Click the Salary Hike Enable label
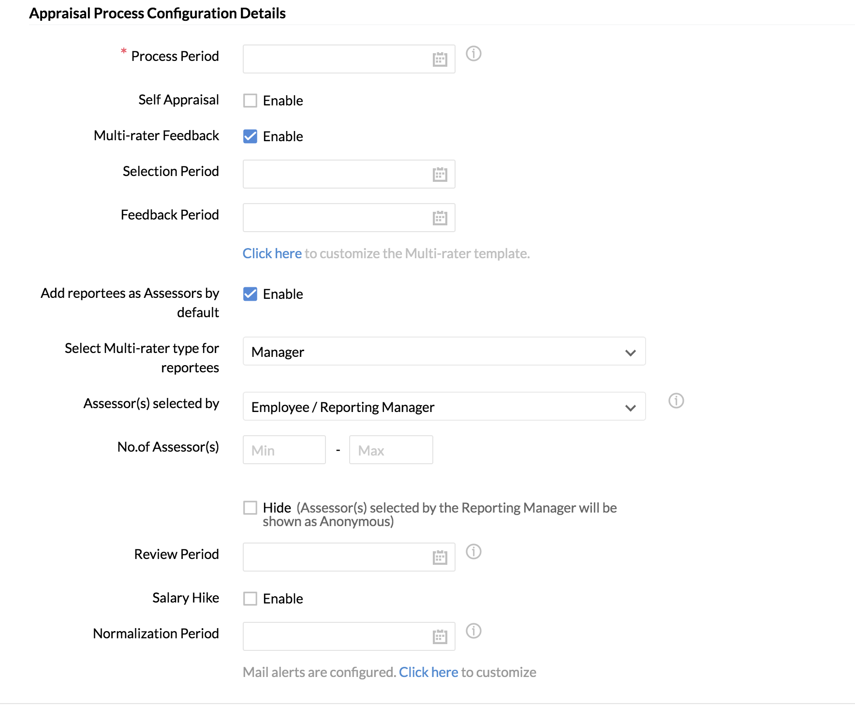The height and width of the screenshot is (706, 855). pos(283,599)
